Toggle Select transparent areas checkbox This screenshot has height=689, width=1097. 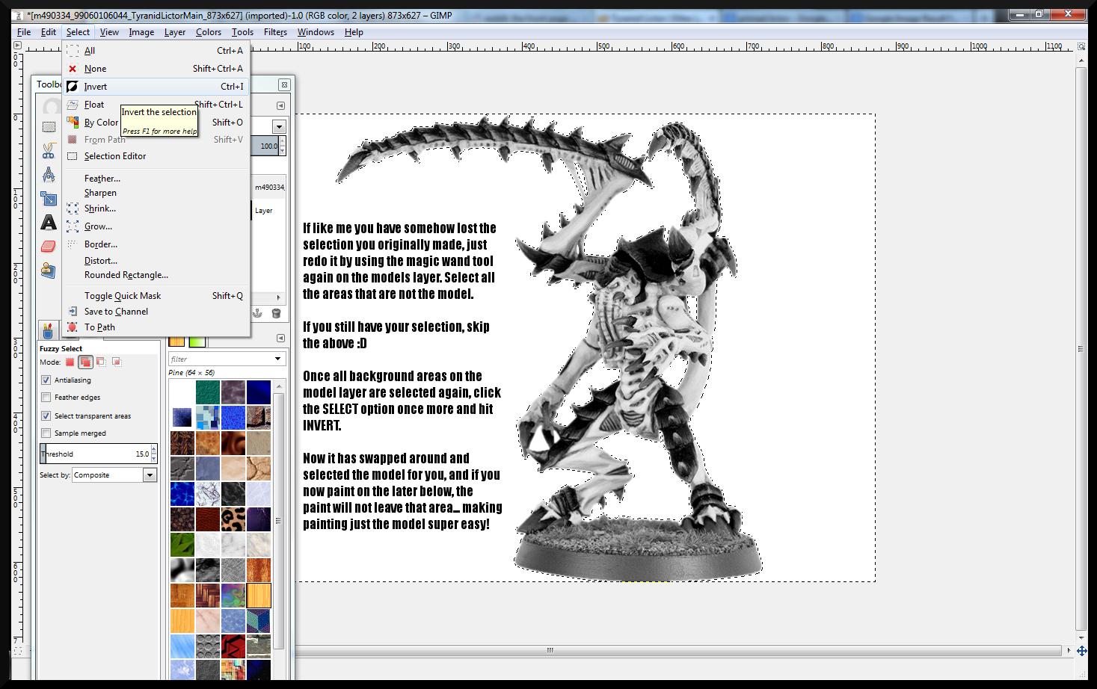(x=46, y=416)
